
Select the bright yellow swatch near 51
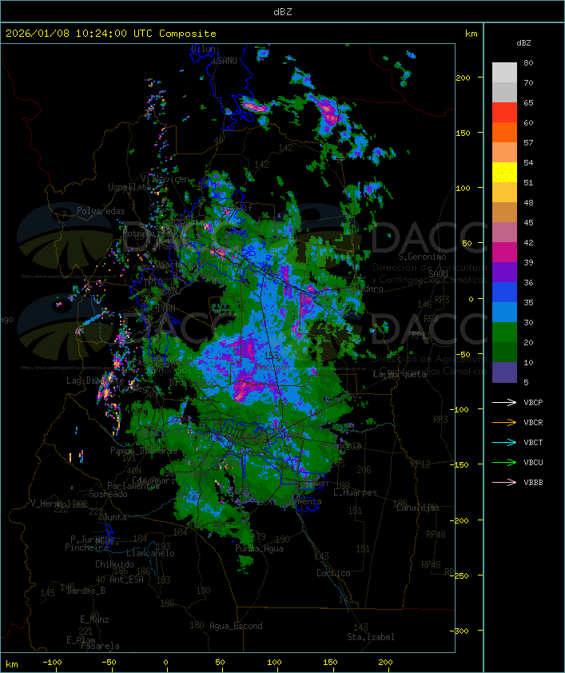[504, 173]
